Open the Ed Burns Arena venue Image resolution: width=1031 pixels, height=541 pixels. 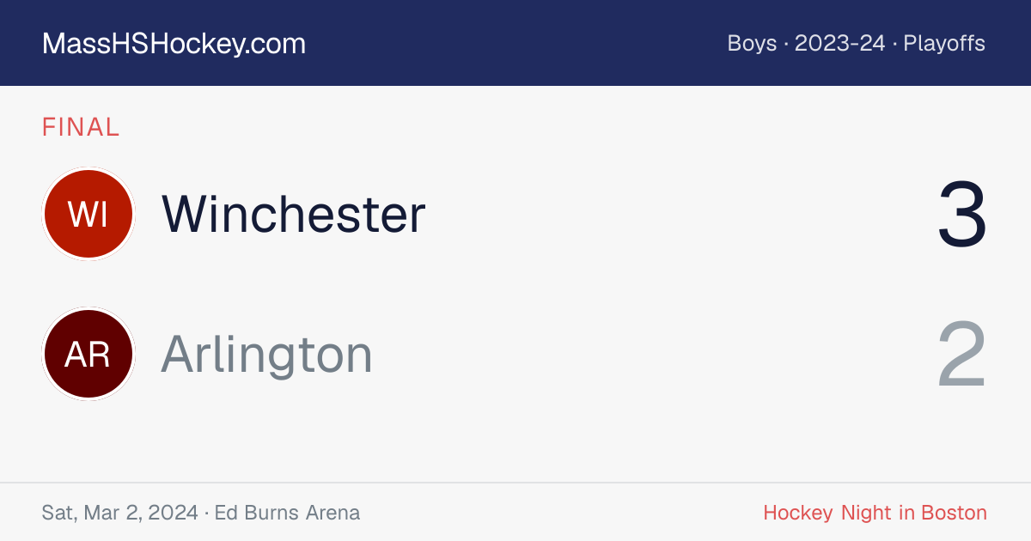287,513
